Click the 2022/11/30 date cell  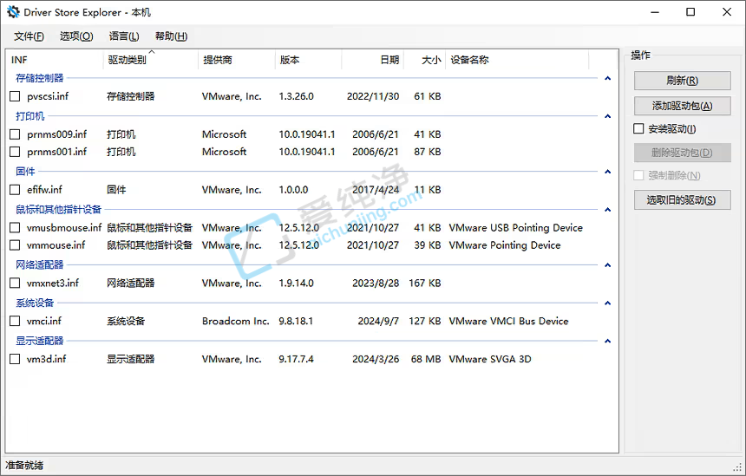(x=373, y=96)
